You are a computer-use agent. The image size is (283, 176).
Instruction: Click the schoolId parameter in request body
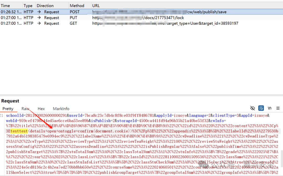pos(15,115)
